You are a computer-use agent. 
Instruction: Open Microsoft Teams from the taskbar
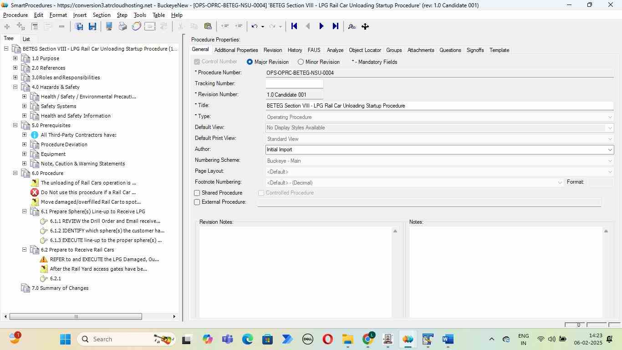coord(228,339)
